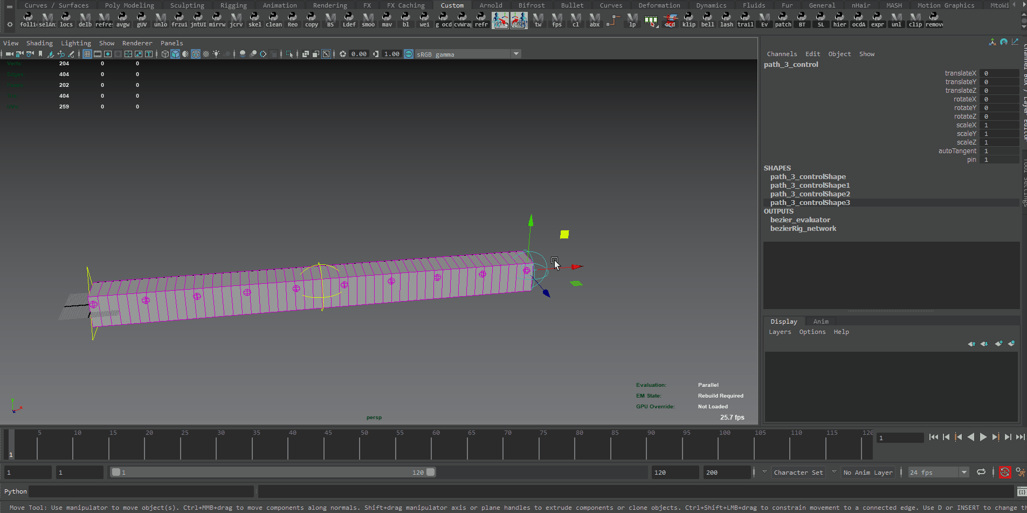Select path_3_controlShape2 in Shapes list
The width and height of the screenshot is (1027, 513).
(810, 194)
